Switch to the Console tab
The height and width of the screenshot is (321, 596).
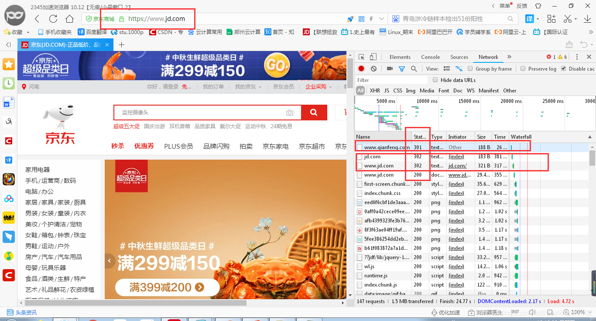431,57
